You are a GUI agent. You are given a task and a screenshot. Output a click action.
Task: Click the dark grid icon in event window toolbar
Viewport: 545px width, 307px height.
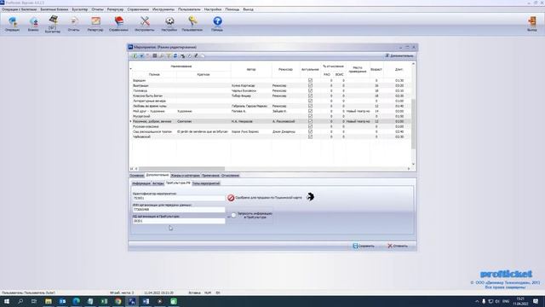(155, 55)
